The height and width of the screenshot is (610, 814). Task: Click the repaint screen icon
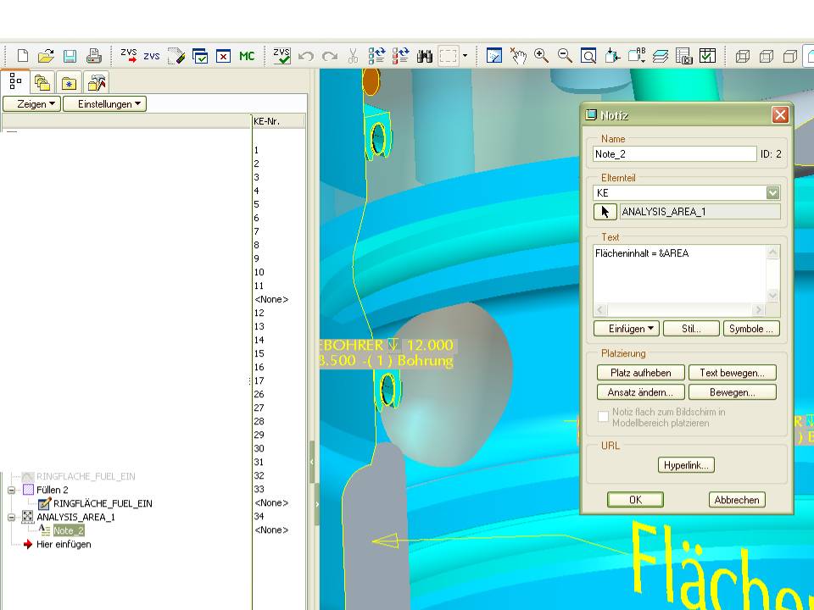coord(493,56)
